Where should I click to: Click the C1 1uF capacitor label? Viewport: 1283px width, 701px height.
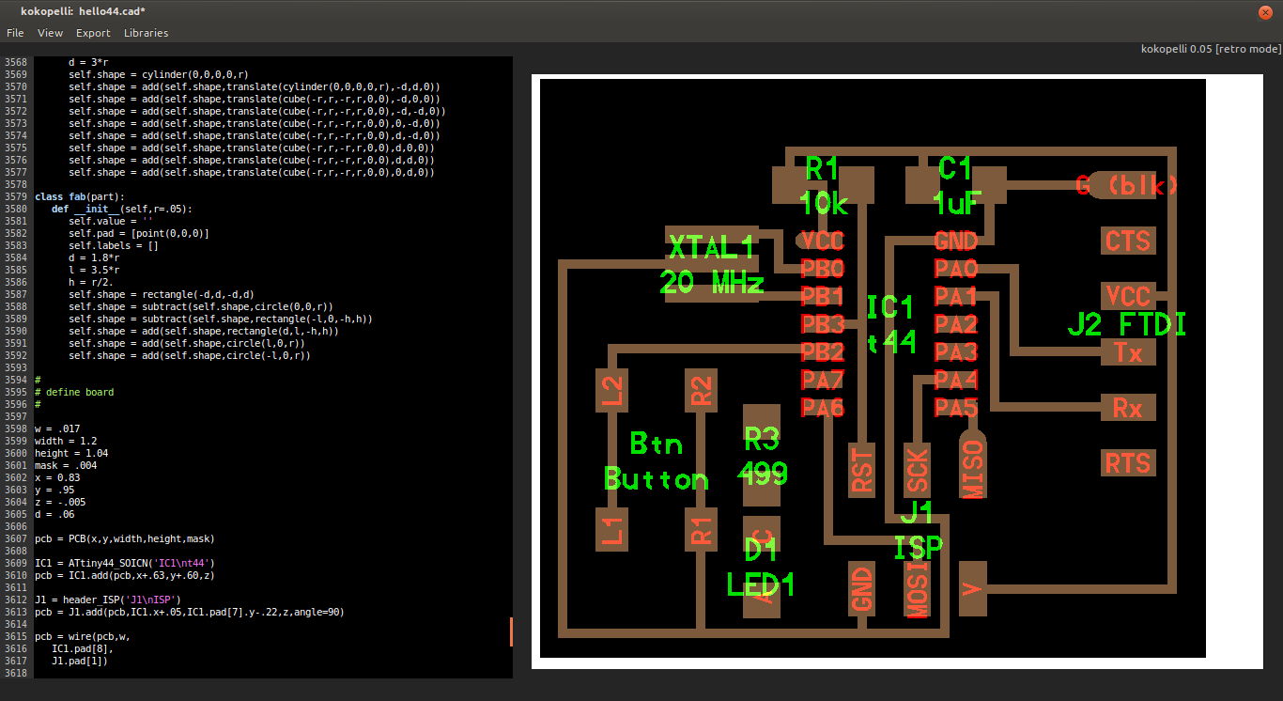pos(956,185)
